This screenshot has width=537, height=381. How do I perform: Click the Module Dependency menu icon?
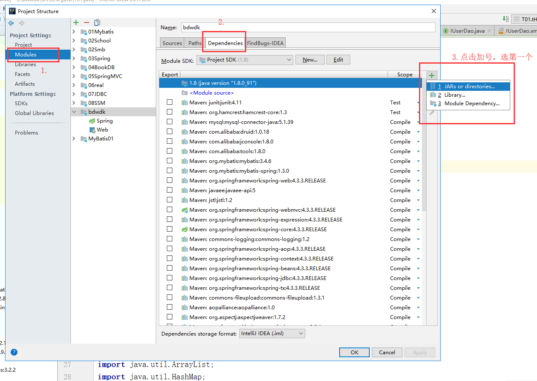[433, 104]
